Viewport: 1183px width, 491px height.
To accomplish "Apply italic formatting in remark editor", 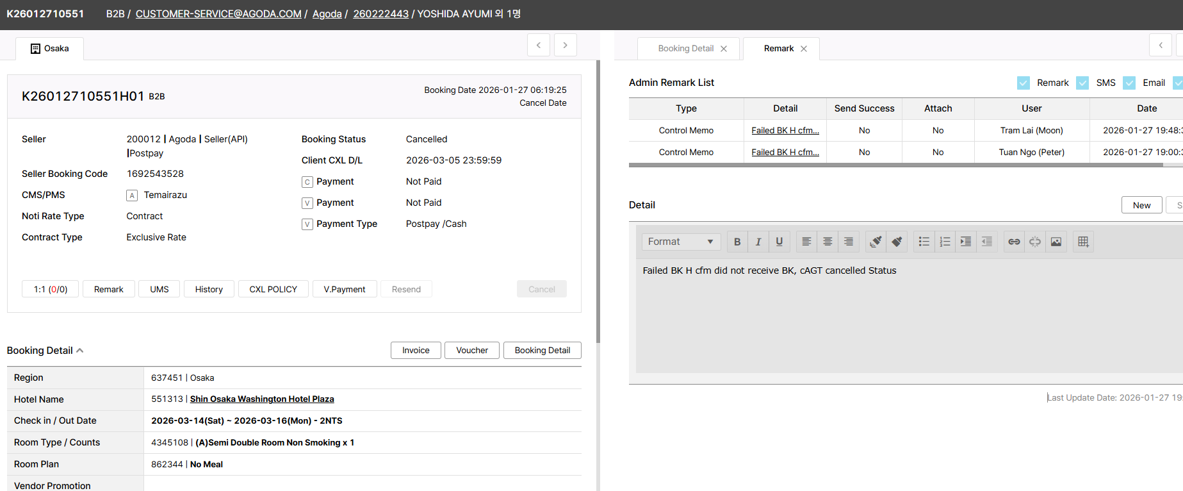I will point(758,242).
